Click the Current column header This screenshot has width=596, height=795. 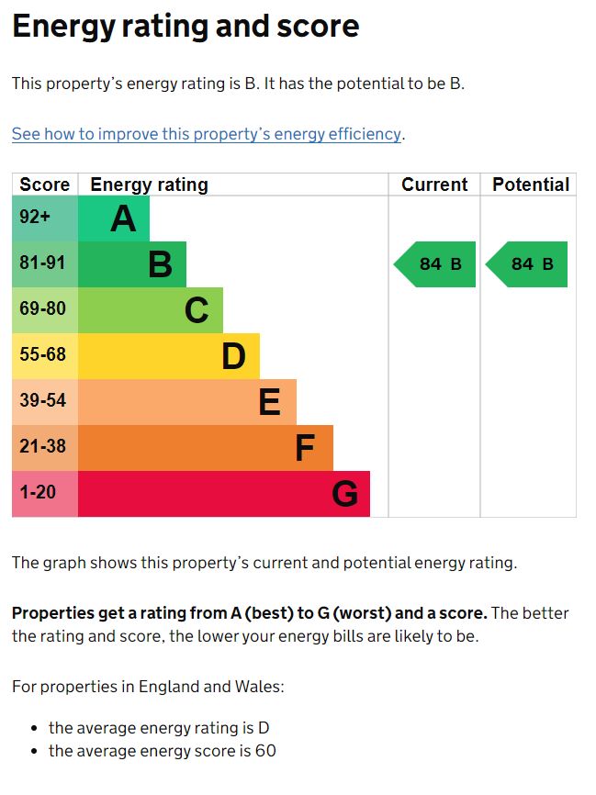pos(434,185)
